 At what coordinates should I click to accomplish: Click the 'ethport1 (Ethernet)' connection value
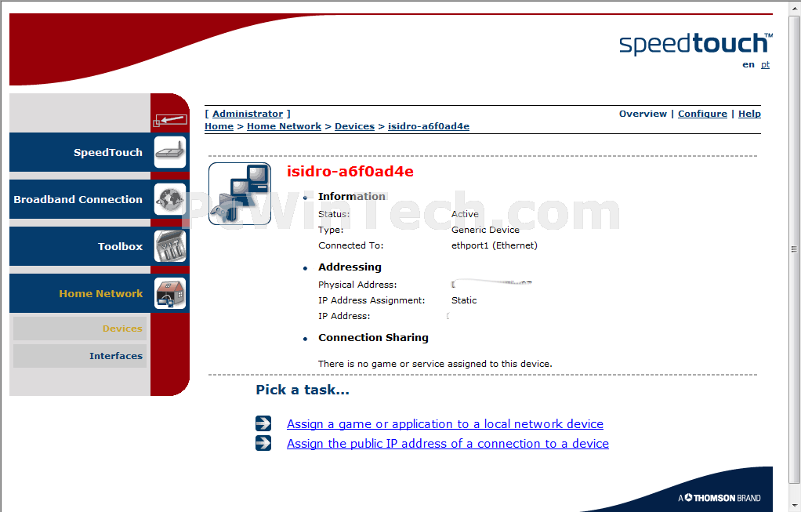[x=495, y=245]
